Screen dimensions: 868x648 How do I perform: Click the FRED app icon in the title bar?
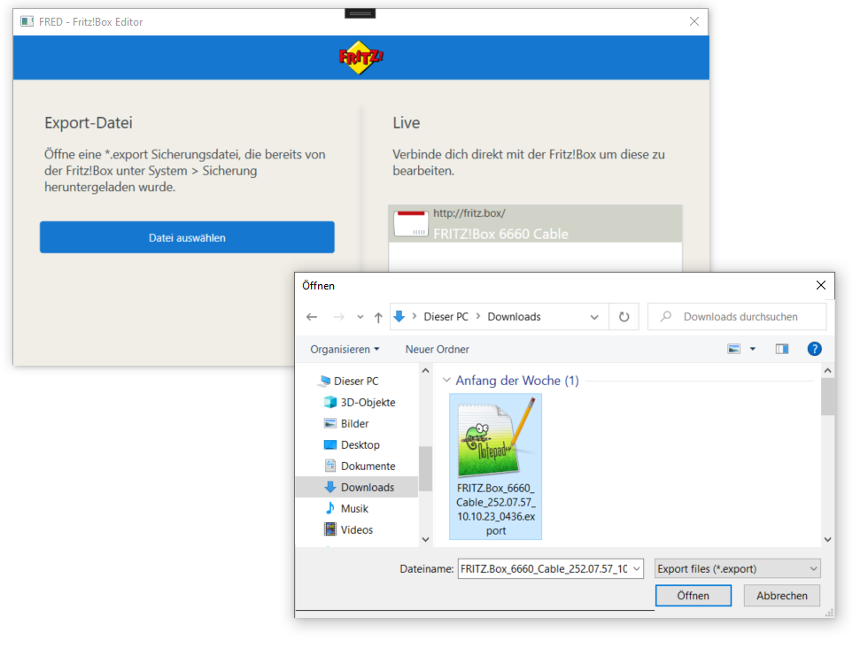pos(27,21)
